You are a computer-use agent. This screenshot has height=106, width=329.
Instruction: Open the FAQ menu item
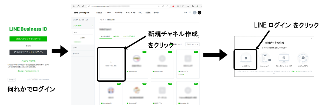point(140,13)
